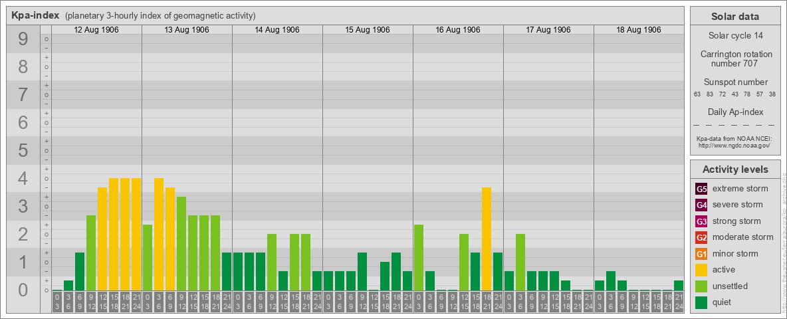Click the G2 moderate storm badge
Viewport: 787px width, 319px height.
click(701, 237)
